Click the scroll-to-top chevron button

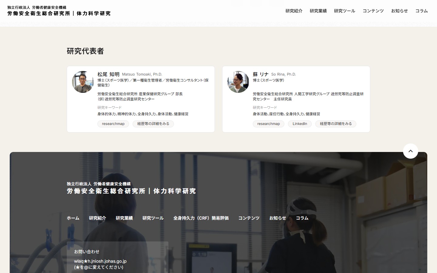tap(410, 151)
